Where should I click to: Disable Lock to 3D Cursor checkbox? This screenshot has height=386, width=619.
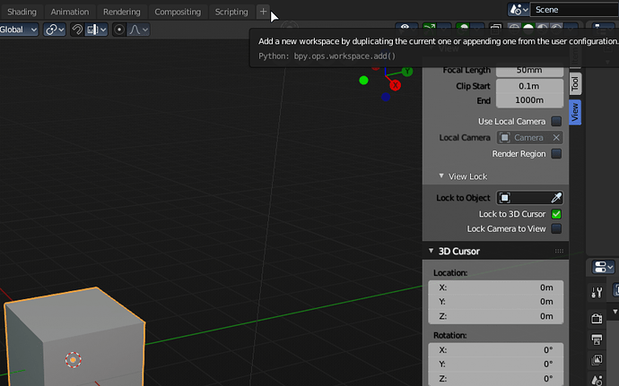556,214
